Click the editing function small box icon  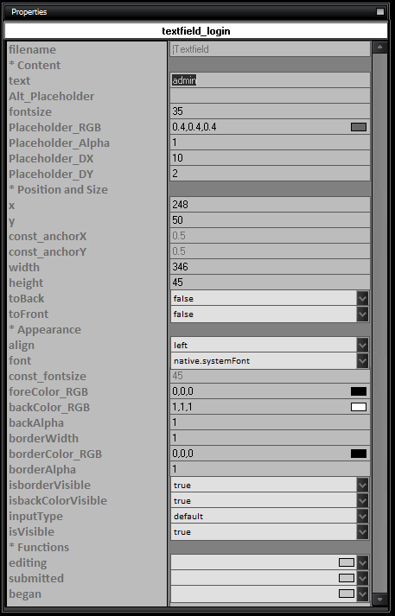[347, 562]
